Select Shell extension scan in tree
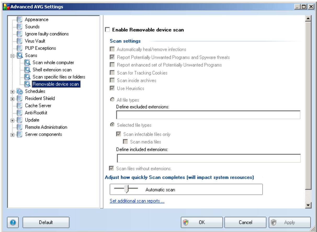Viewport: 317px width, 232px height. 52,70
